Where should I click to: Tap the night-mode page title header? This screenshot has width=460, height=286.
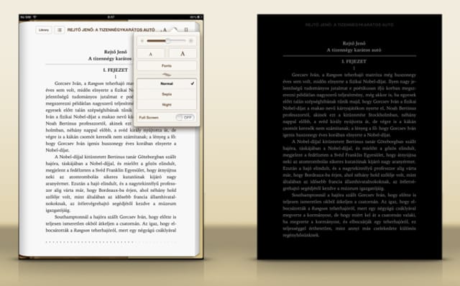[x=349, y=25]
